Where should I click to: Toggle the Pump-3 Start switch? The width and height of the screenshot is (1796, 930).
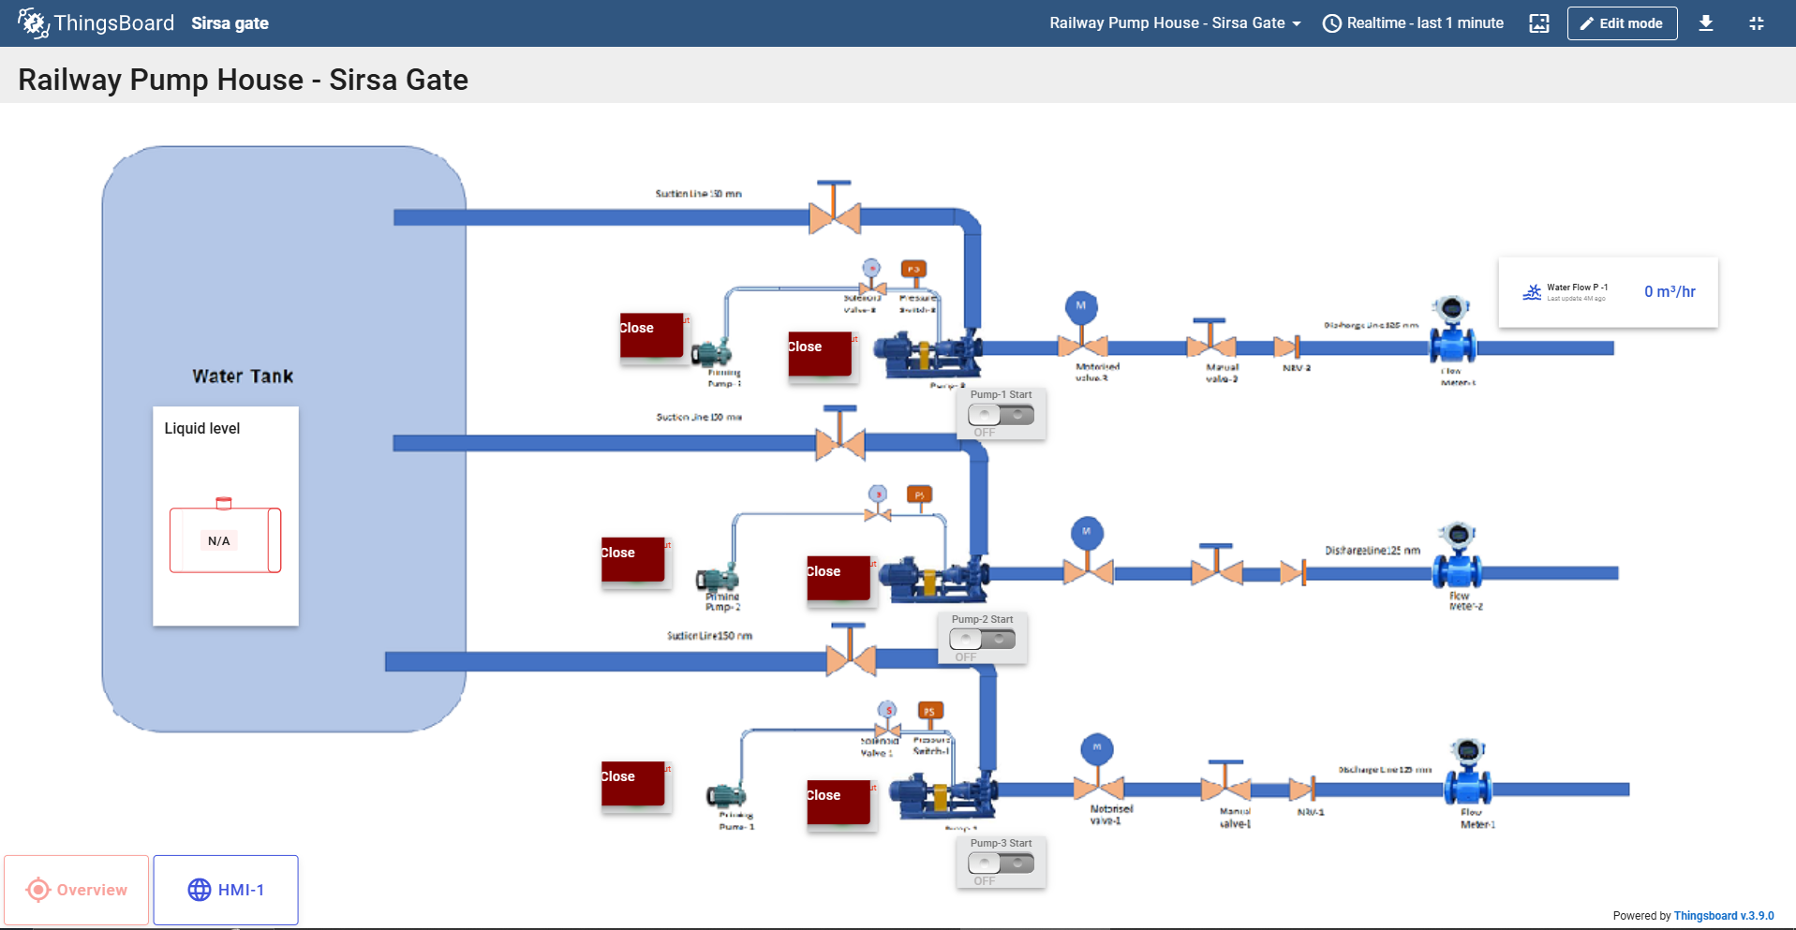point(1001,864)
